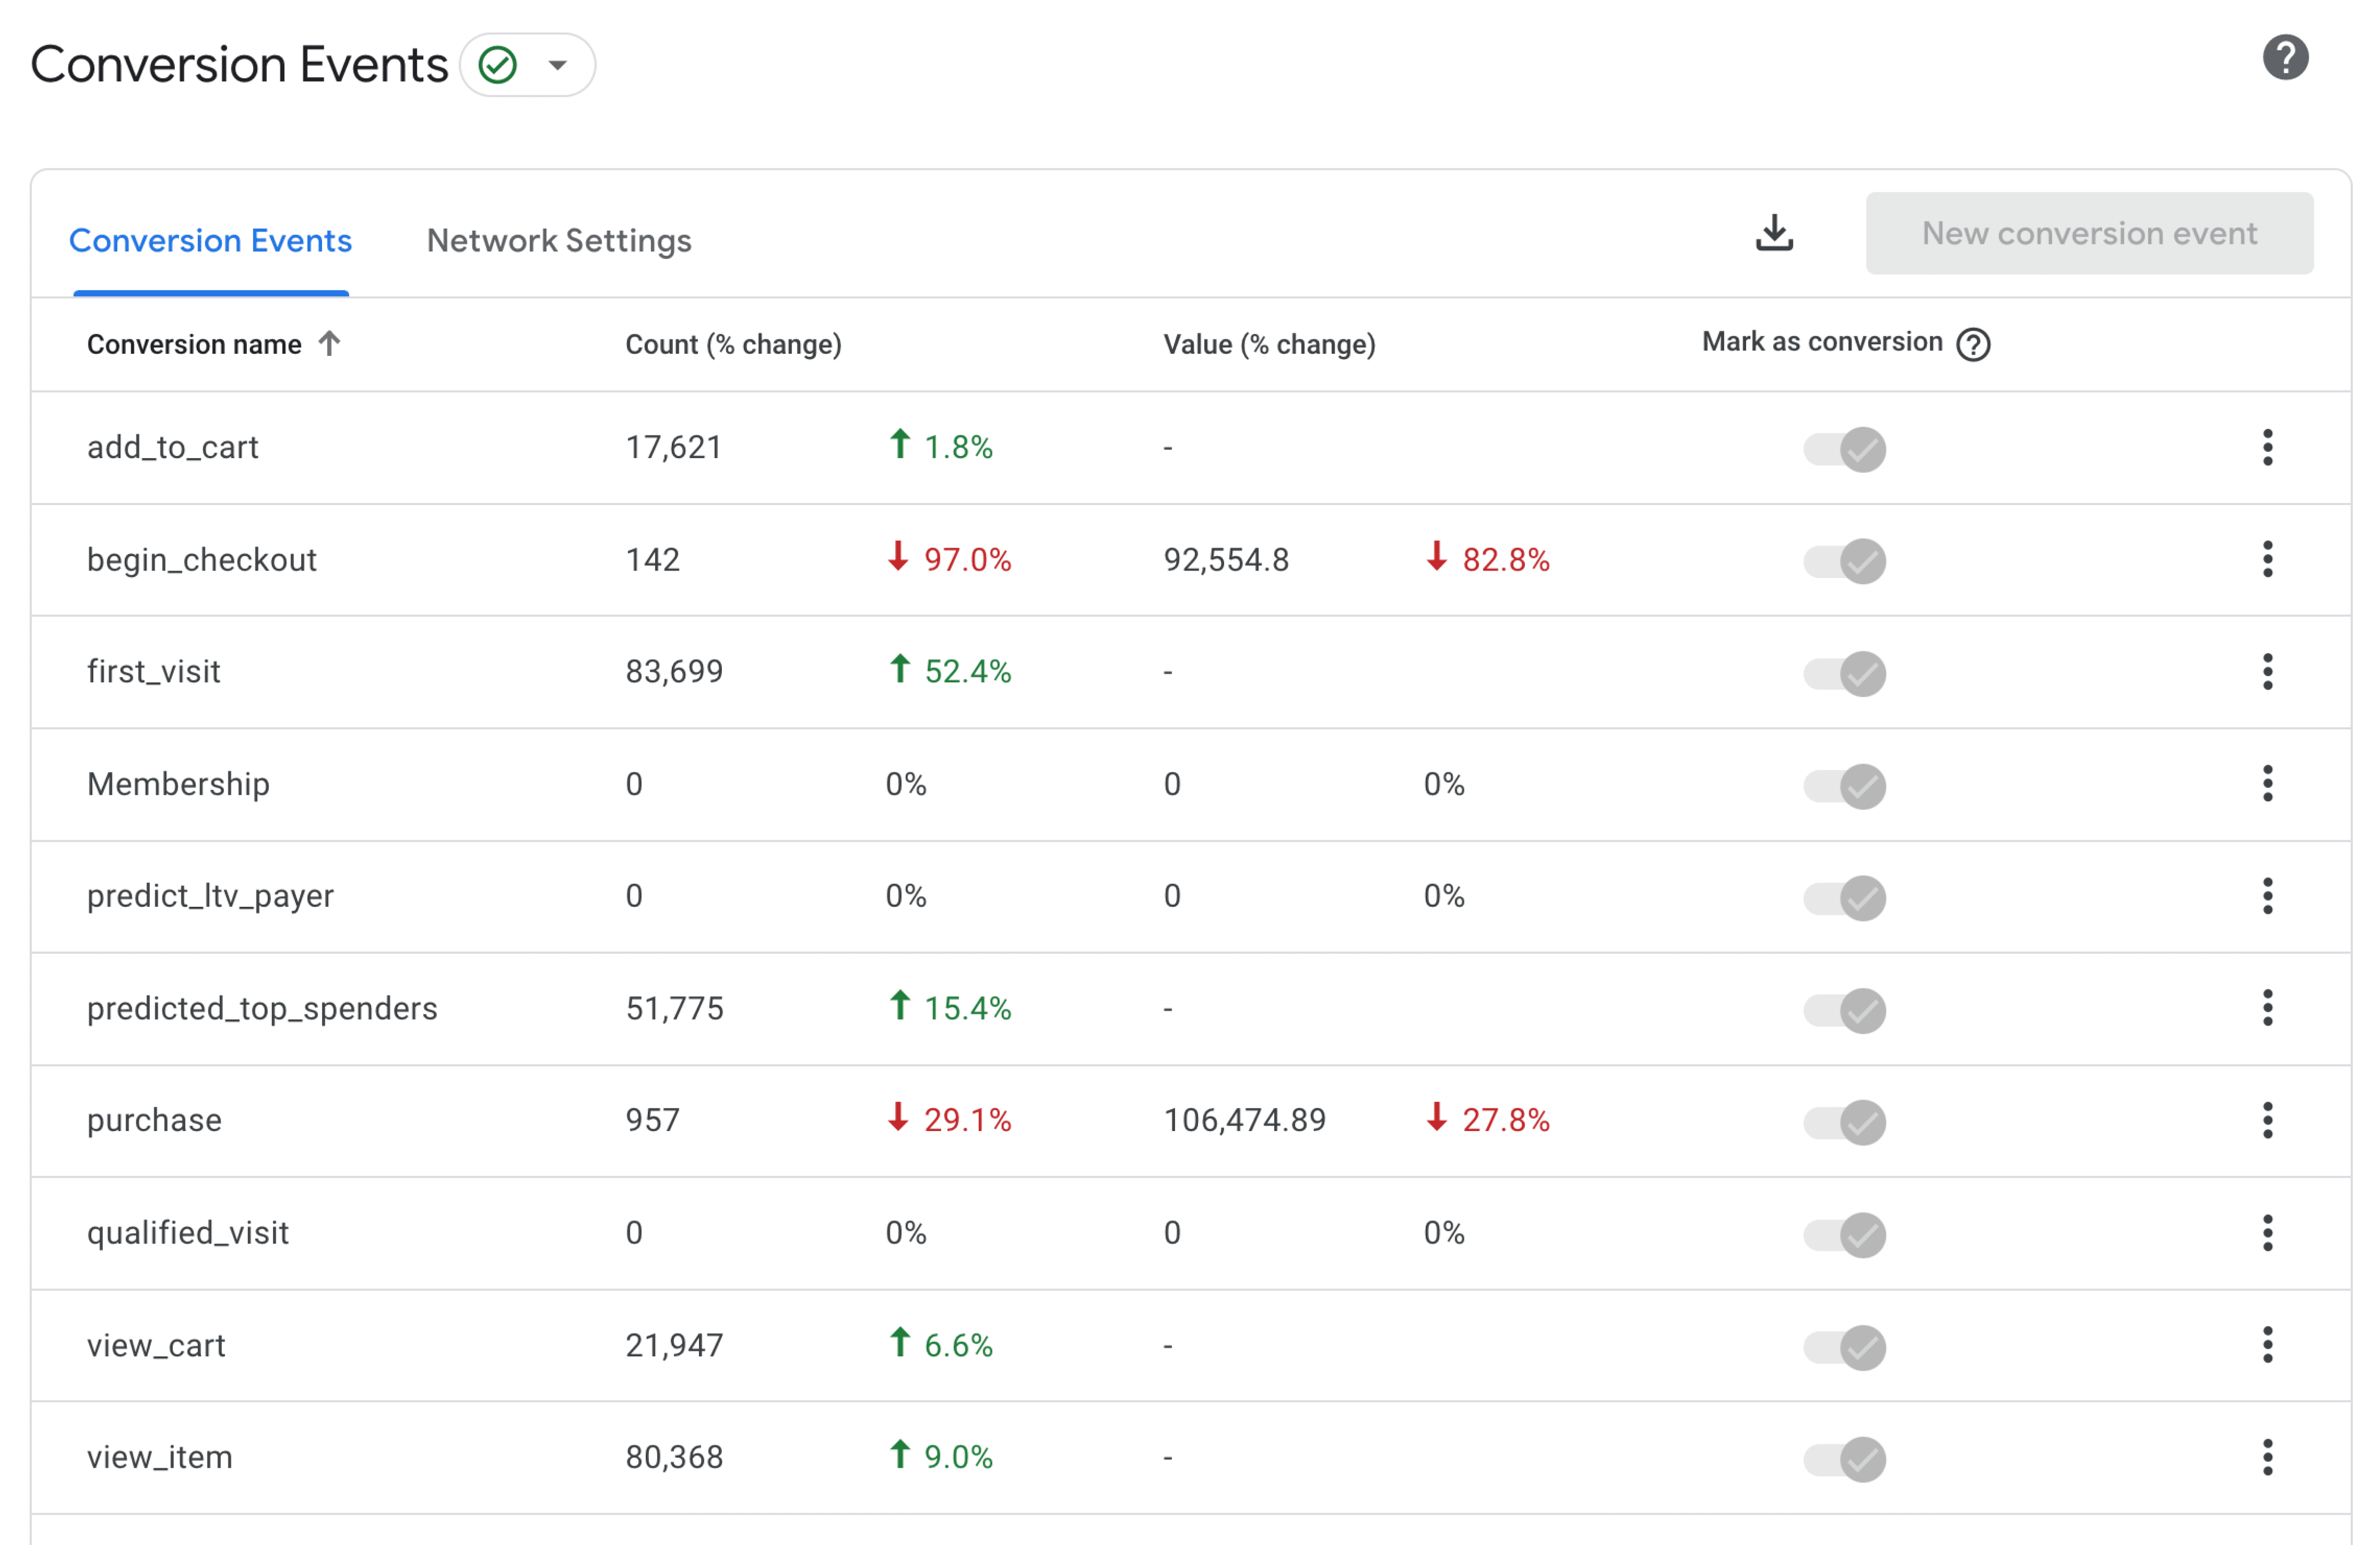Toggle conversion switch for predicted_top_spenders

(1844, 1010)
